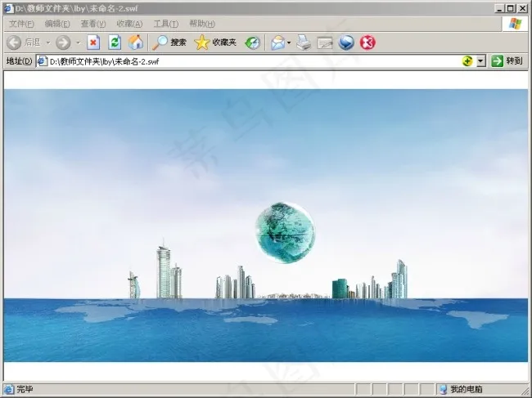Click the address field showing 未命名-2.swf

pyautogui.click(x=246, y=61)
